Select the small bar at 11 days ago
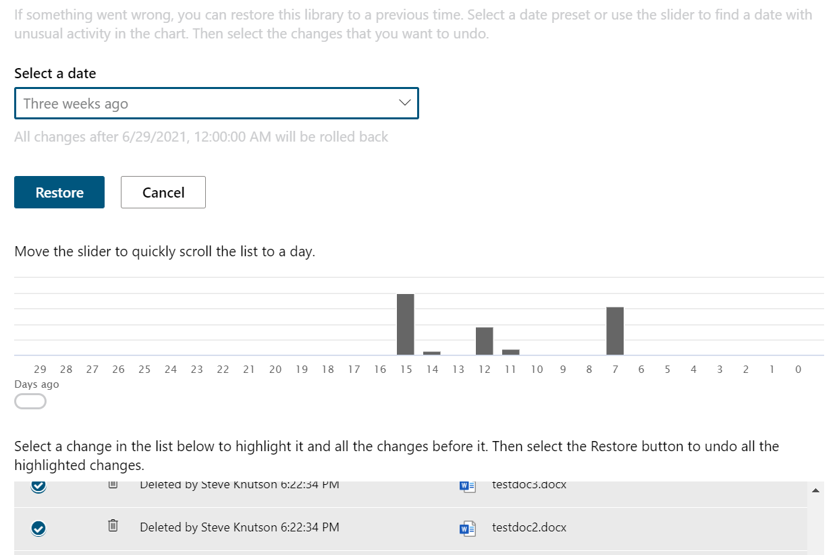 [510, 351]
